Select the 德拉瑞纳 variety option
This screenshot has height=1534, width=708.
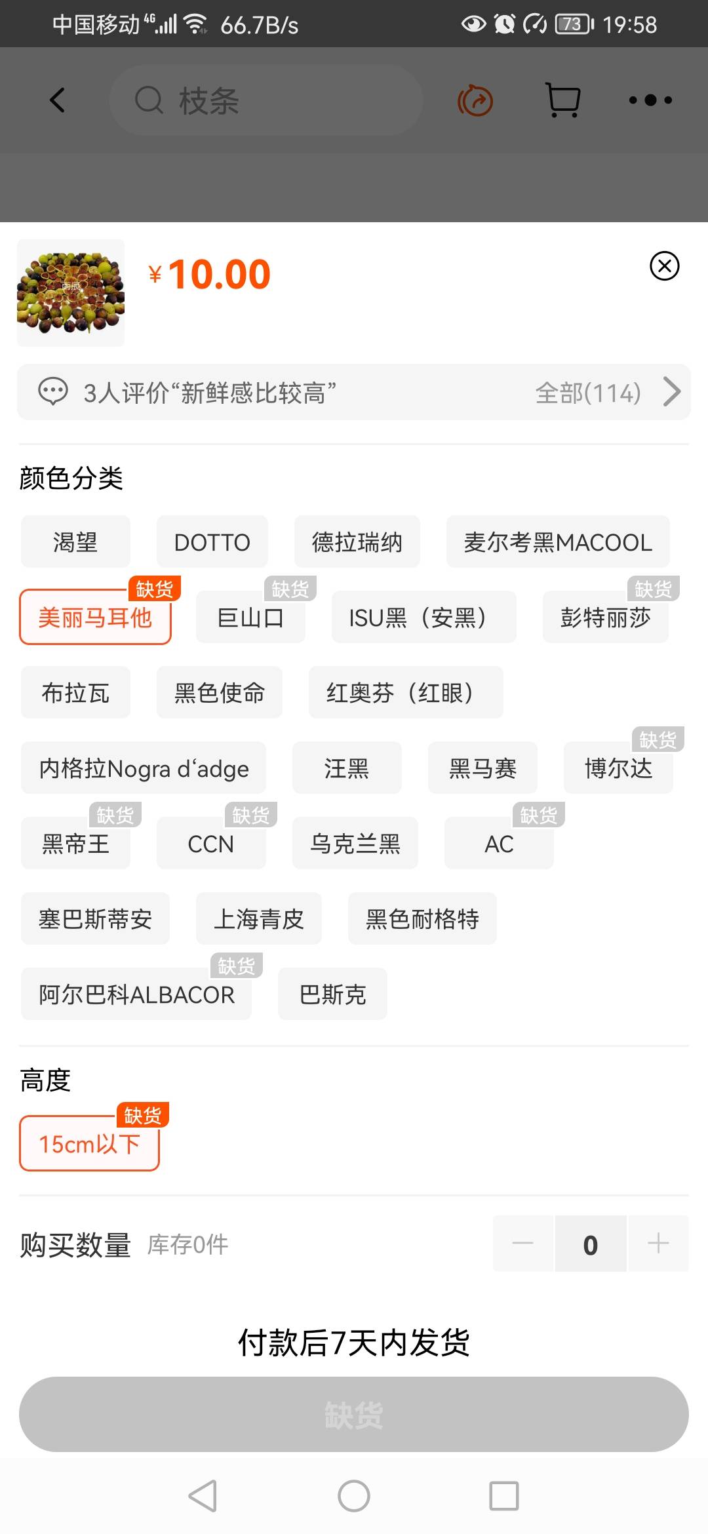point(357,542)
